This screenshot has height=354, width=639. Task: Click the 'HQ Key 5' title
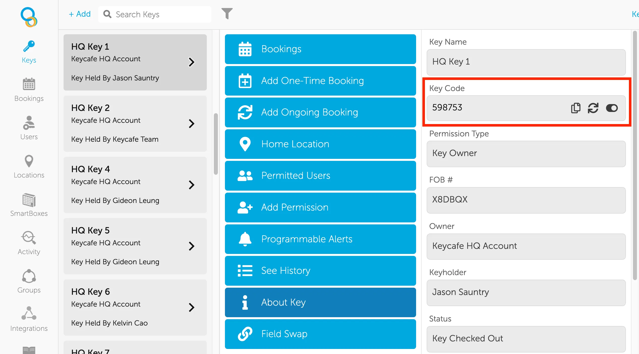tap(91, 230)
